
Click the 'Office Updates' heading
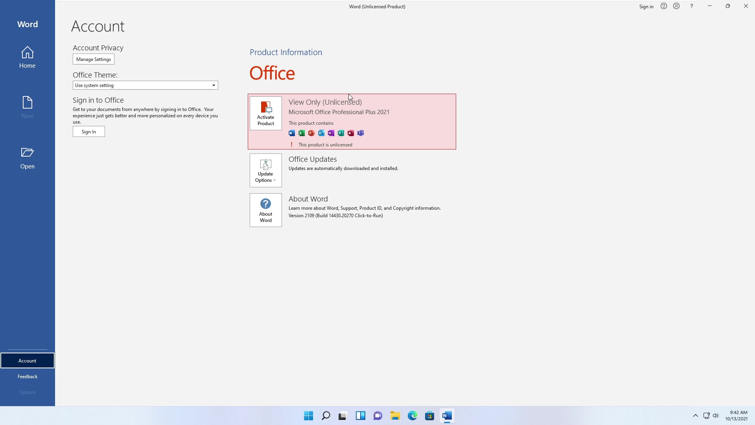[x=313, y=159]
